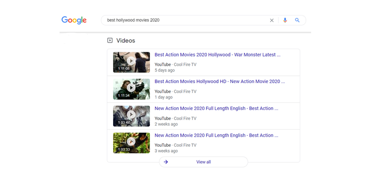This screenshot has height=184, width=368.
Task: Clear the search box with the X icon
Action: [x=272, y=20]
